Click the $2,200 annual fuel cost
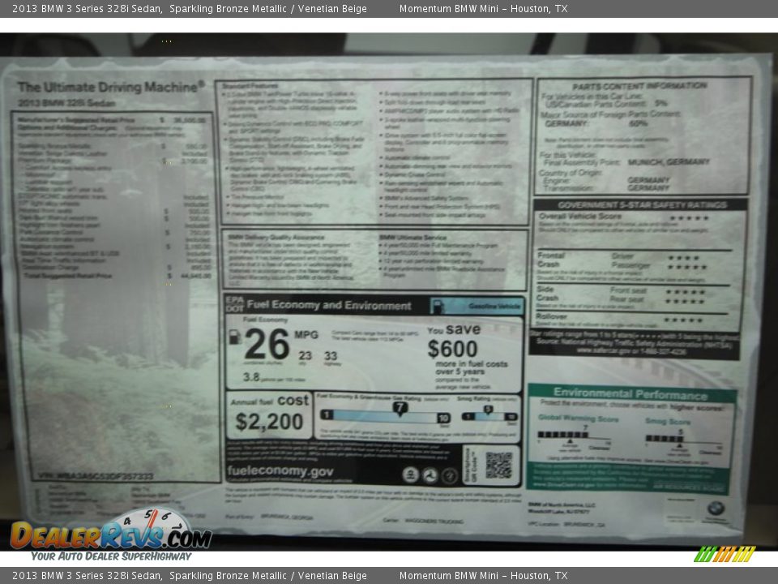The image size is (778, 584). [269, 422]
